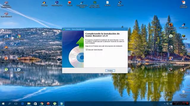
Task: Open Chrome from the taskbar
Action: [42, 104]
